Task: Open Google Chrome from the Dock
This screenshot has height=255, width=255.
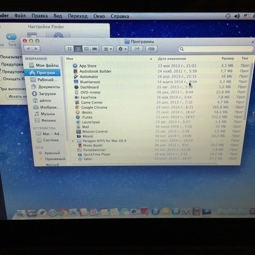Action: coord(63,212)
